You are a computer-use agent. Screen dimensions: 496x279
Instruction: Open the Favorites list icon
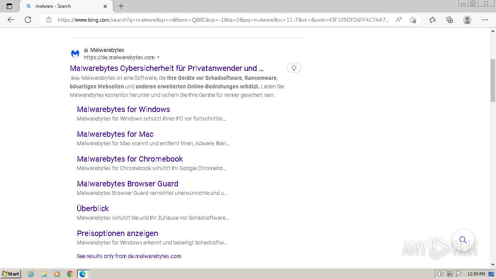[432, 20]
